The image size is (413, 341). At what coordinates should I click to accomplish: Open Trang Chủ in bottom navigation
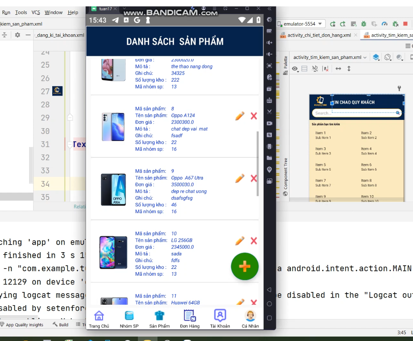click(x=99, y=319)
